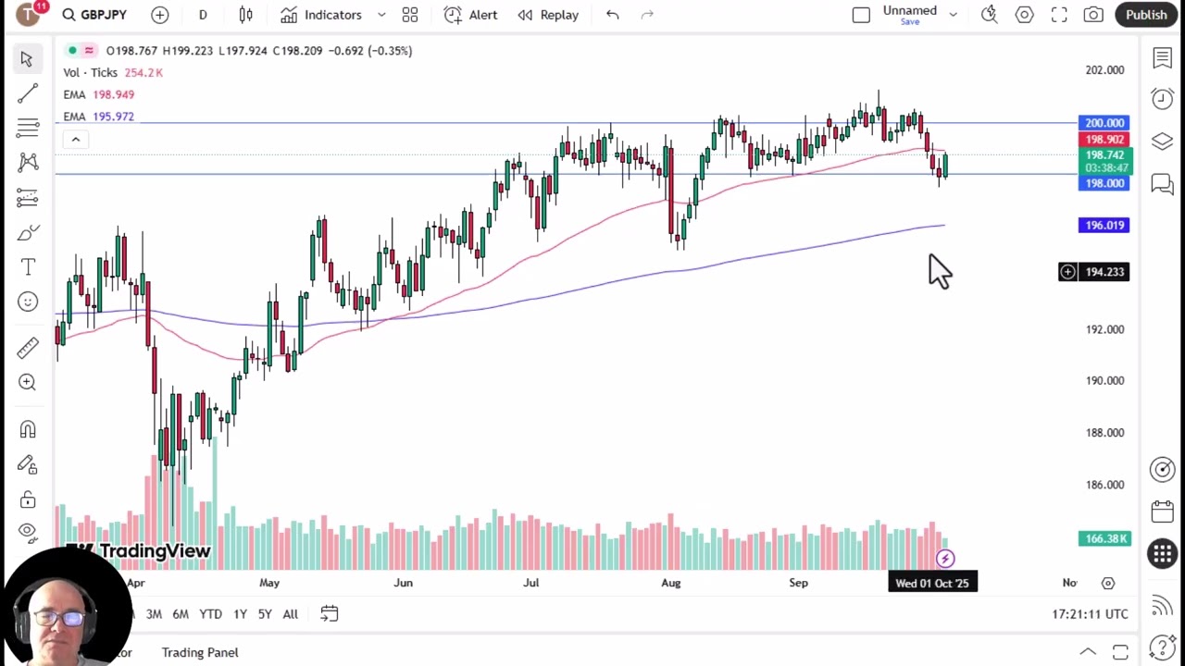Open the text annotation tool
Image resolution: width=1185 pixels, height=666 pixels.
point(28,267)
